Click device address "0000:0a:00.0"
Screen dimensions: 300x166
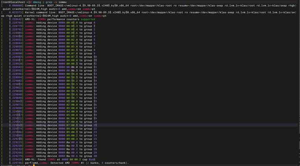pyautogui.click(x=68, y=142)
